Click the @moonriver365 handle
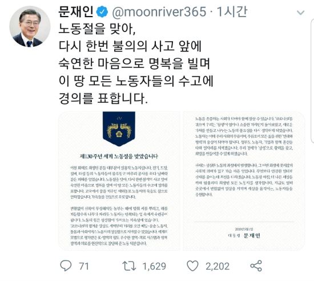This screenshot has width=314, height=281. click(159, 12)
